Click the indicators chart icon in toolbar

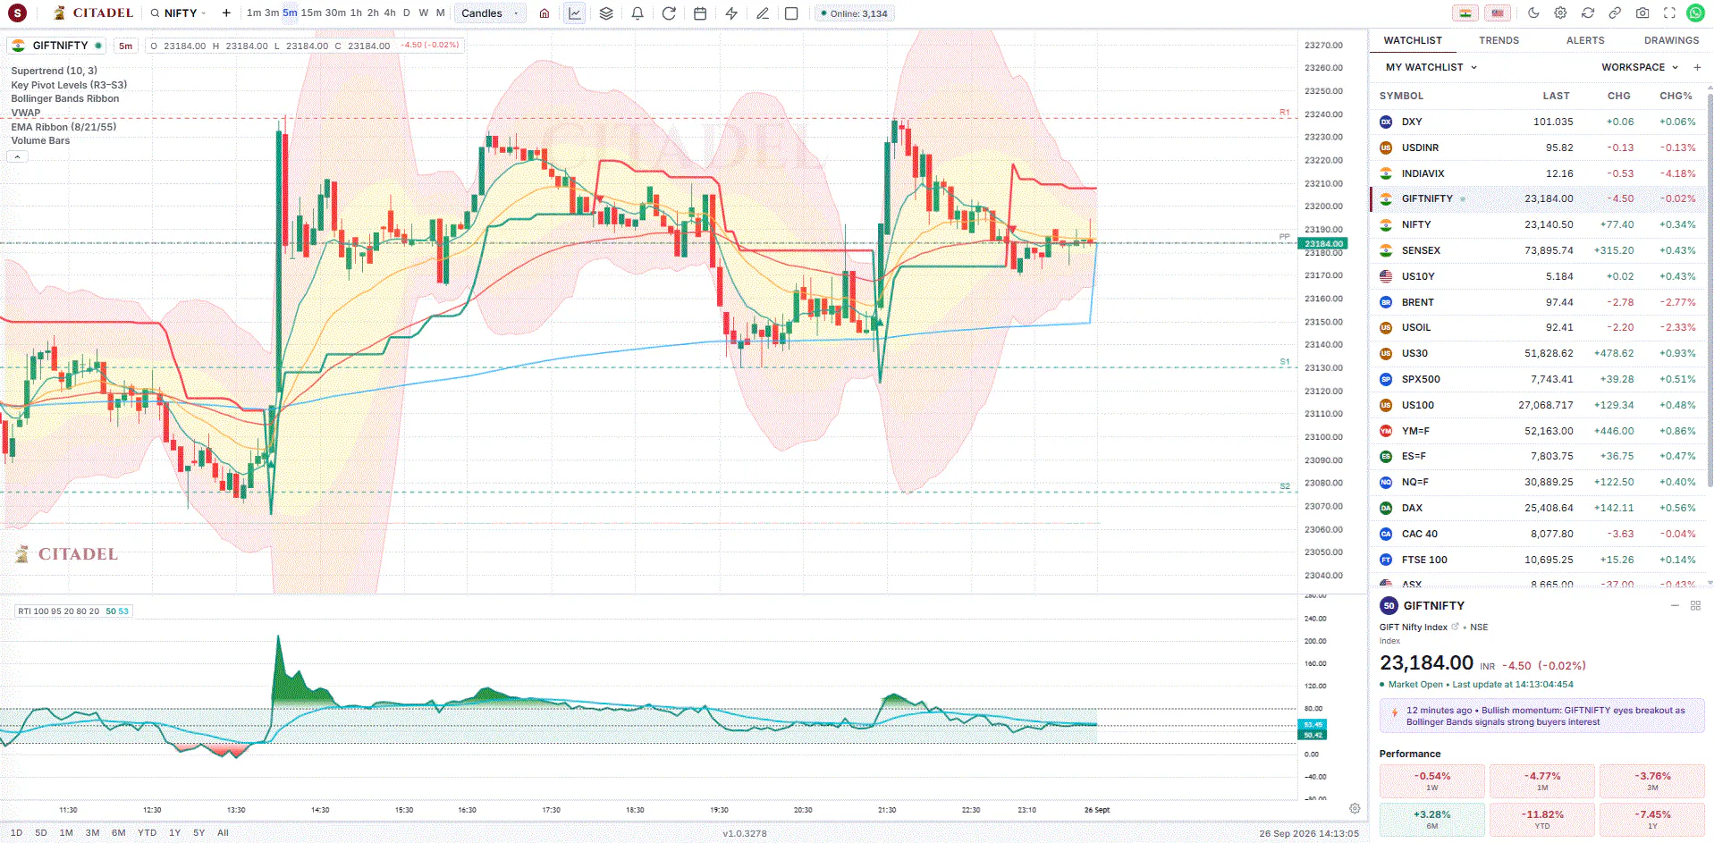point(575,13)
